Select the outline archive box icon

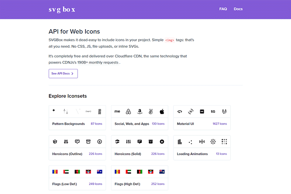(x=88, y=142)
